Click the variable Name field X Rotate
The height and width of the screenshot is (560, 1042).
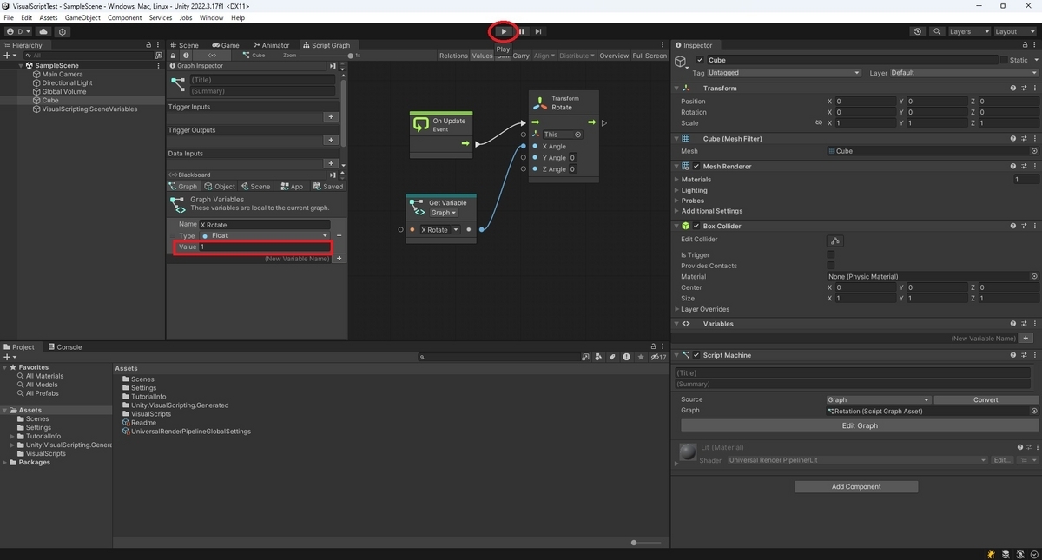click(265, 225)
